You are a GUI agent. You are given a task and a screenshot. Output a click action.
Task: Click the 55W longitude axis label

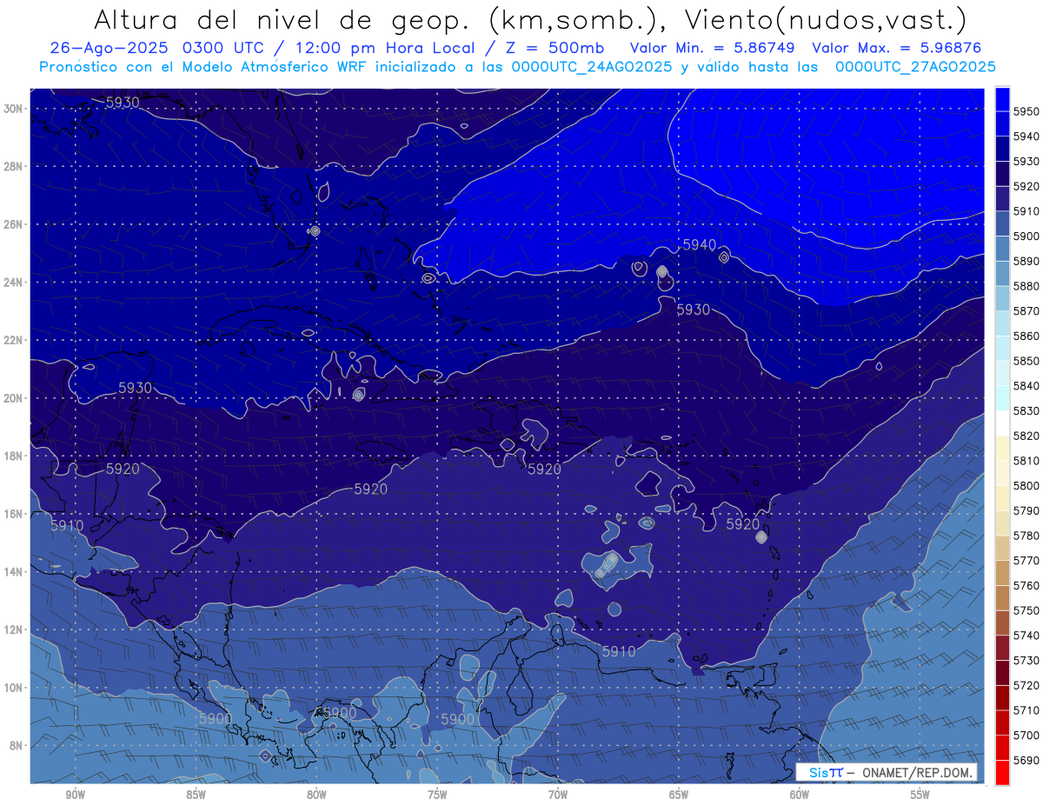point(920,795)
